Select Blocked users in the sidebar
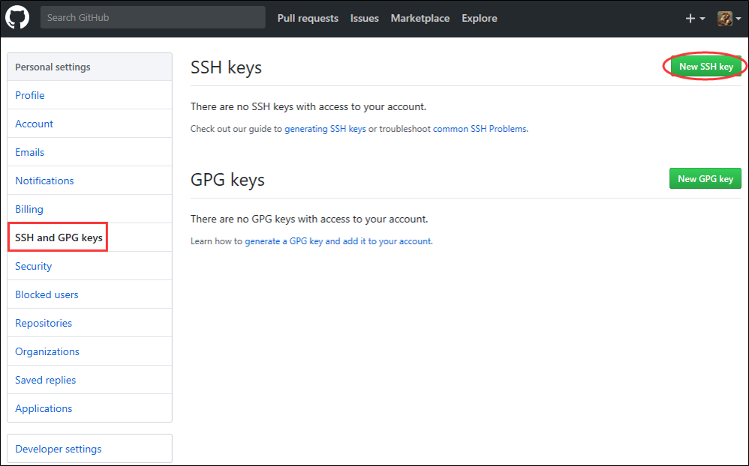The height and width of the screenshot is (466, 749). (89, 294)
